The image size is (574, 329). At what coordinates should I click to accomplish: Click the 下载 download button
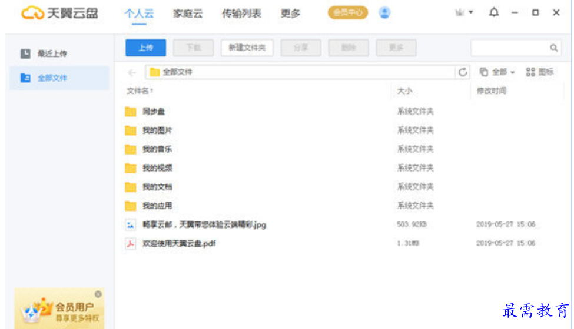pos(193,48)
